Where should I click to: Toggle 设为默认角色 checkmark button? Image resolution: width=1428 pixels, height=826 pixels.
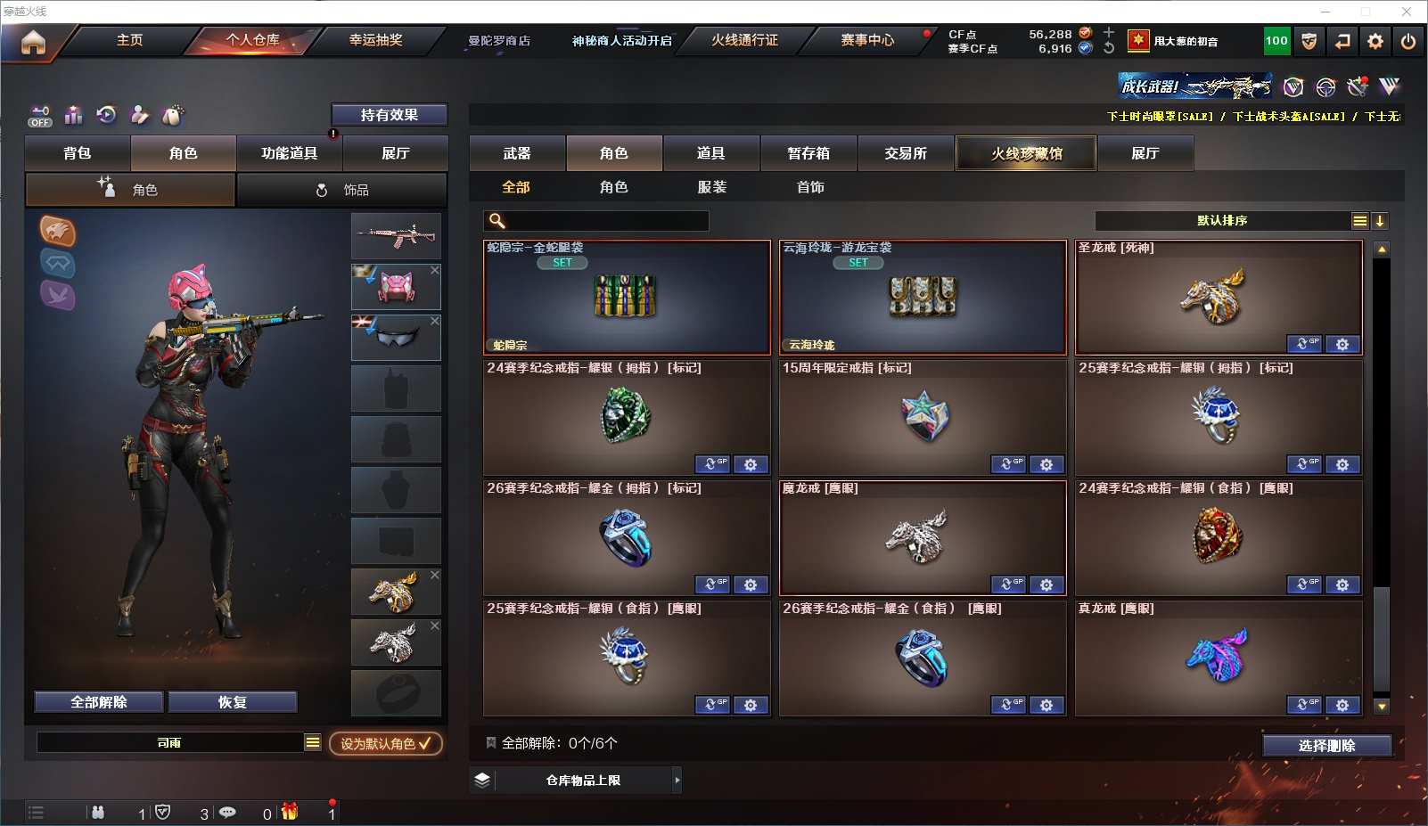pos(386,743)
